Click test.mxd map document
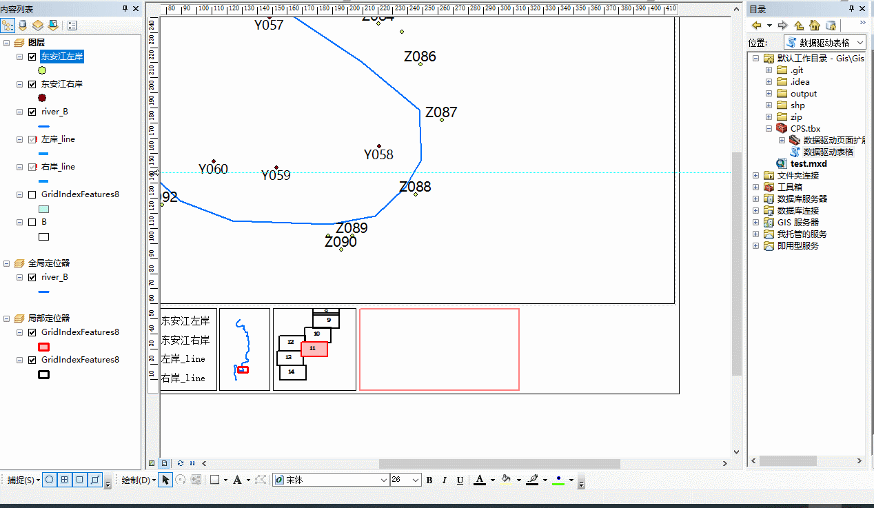Viewport: 874px width, 508px height. pos(809,164)
